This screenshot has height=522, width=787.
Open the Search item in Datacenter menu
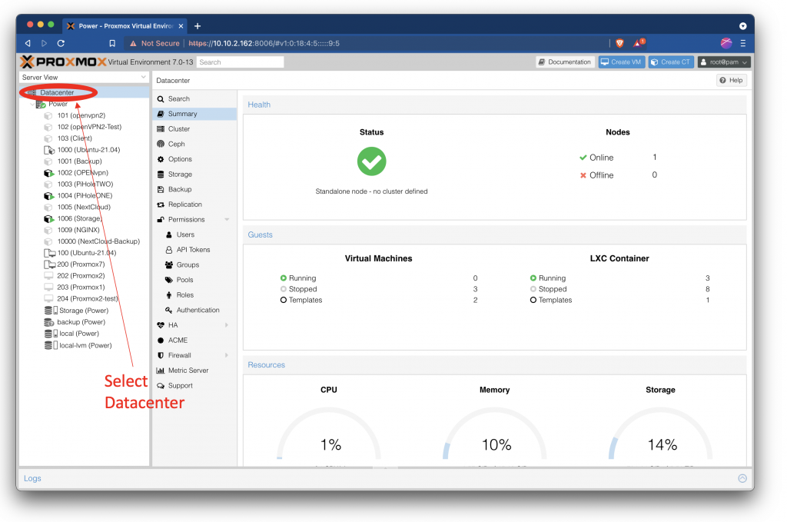point(194,99)
